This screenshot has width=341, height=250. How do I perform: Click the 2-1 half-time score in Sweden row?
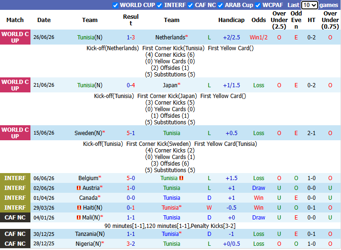(x=311, y=133)
